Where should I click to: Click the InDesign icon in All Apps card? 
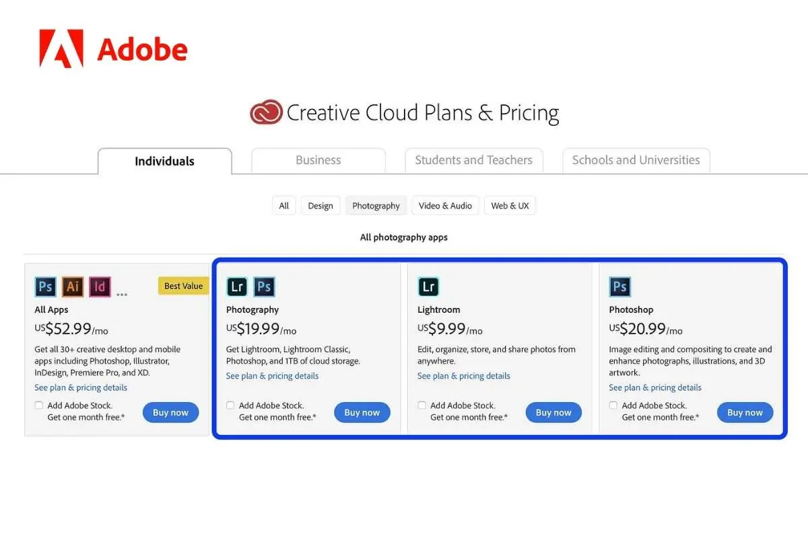pyautogui.click(x=100, y=287)
